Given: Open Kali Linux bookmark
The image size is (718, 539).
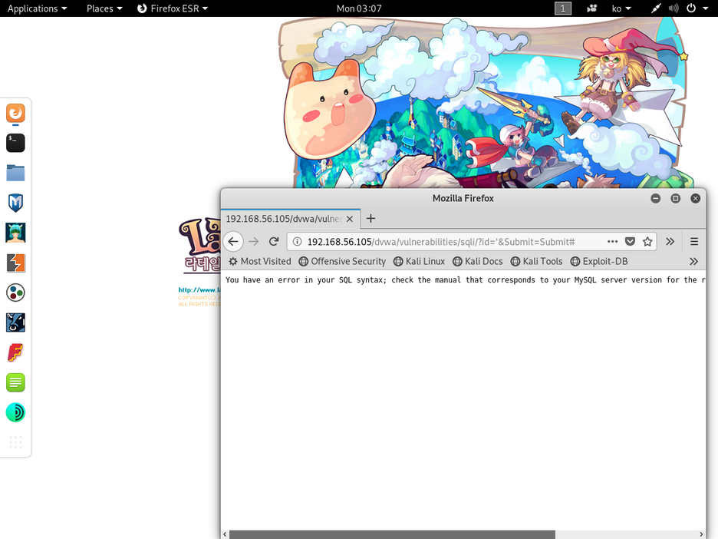Looking at the screenshot, I should pyautogui.click(x=419, y=261).
